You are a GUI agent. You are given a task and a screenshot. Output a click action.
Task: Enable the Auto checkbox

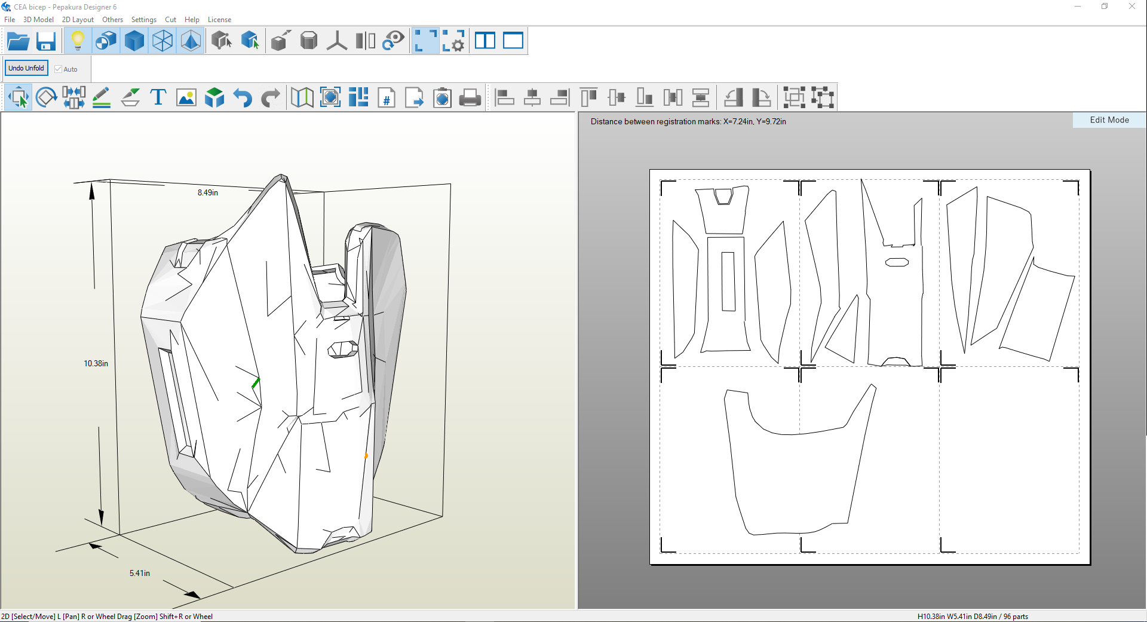[x=59, y=69]
